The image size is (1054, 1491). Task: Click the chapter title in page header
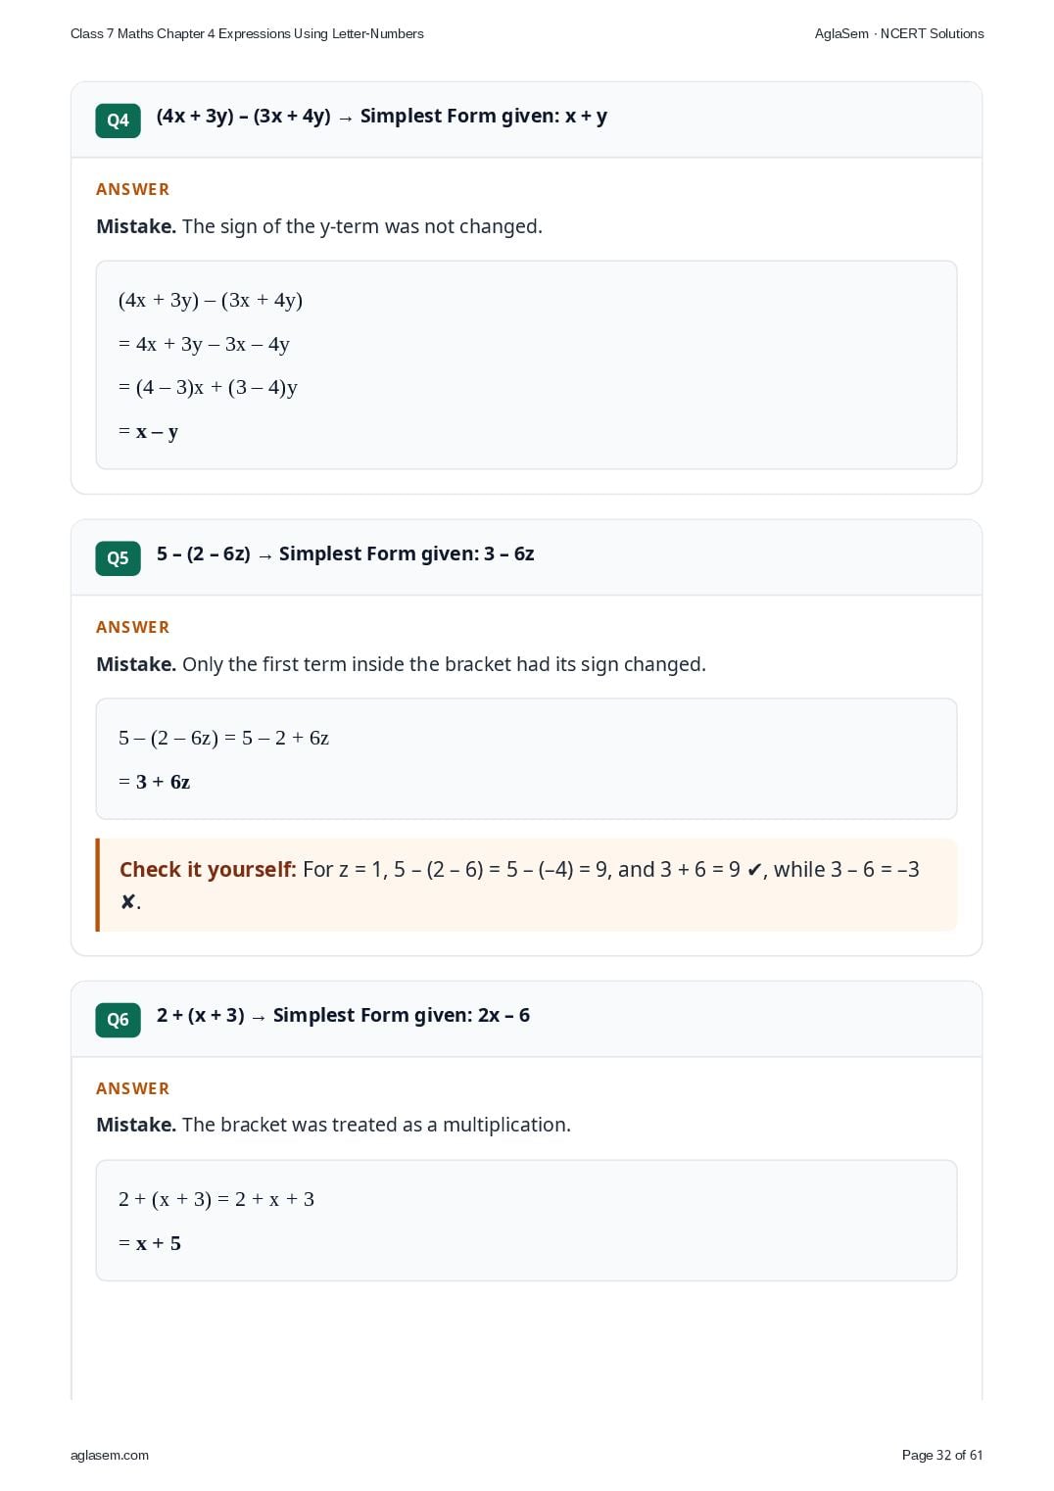pyautogui.click(x=247, y=33)
